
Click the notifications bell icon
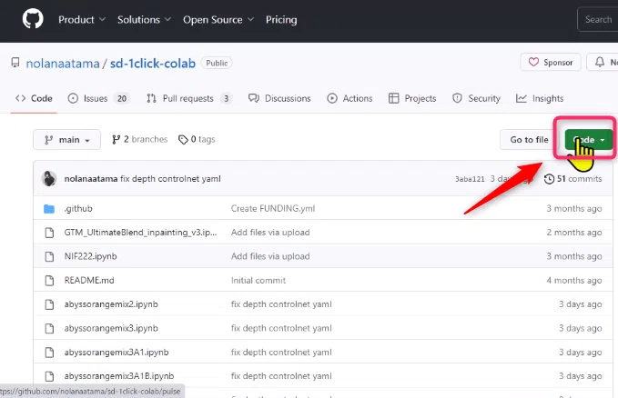coord(600,62)
